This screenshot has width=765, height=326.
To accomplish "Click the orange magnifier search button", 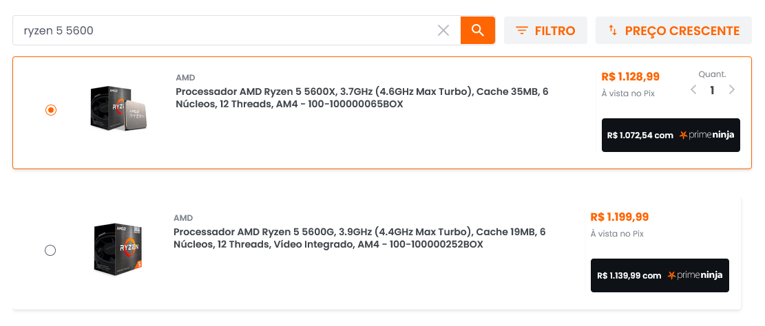I will 478,30.
